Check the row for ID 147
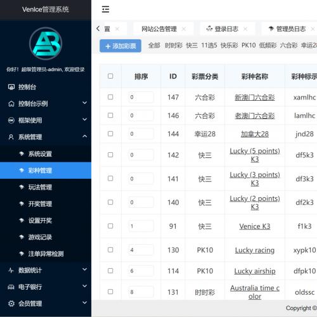This screenshot has width=317, height=317. pos(110,97)
